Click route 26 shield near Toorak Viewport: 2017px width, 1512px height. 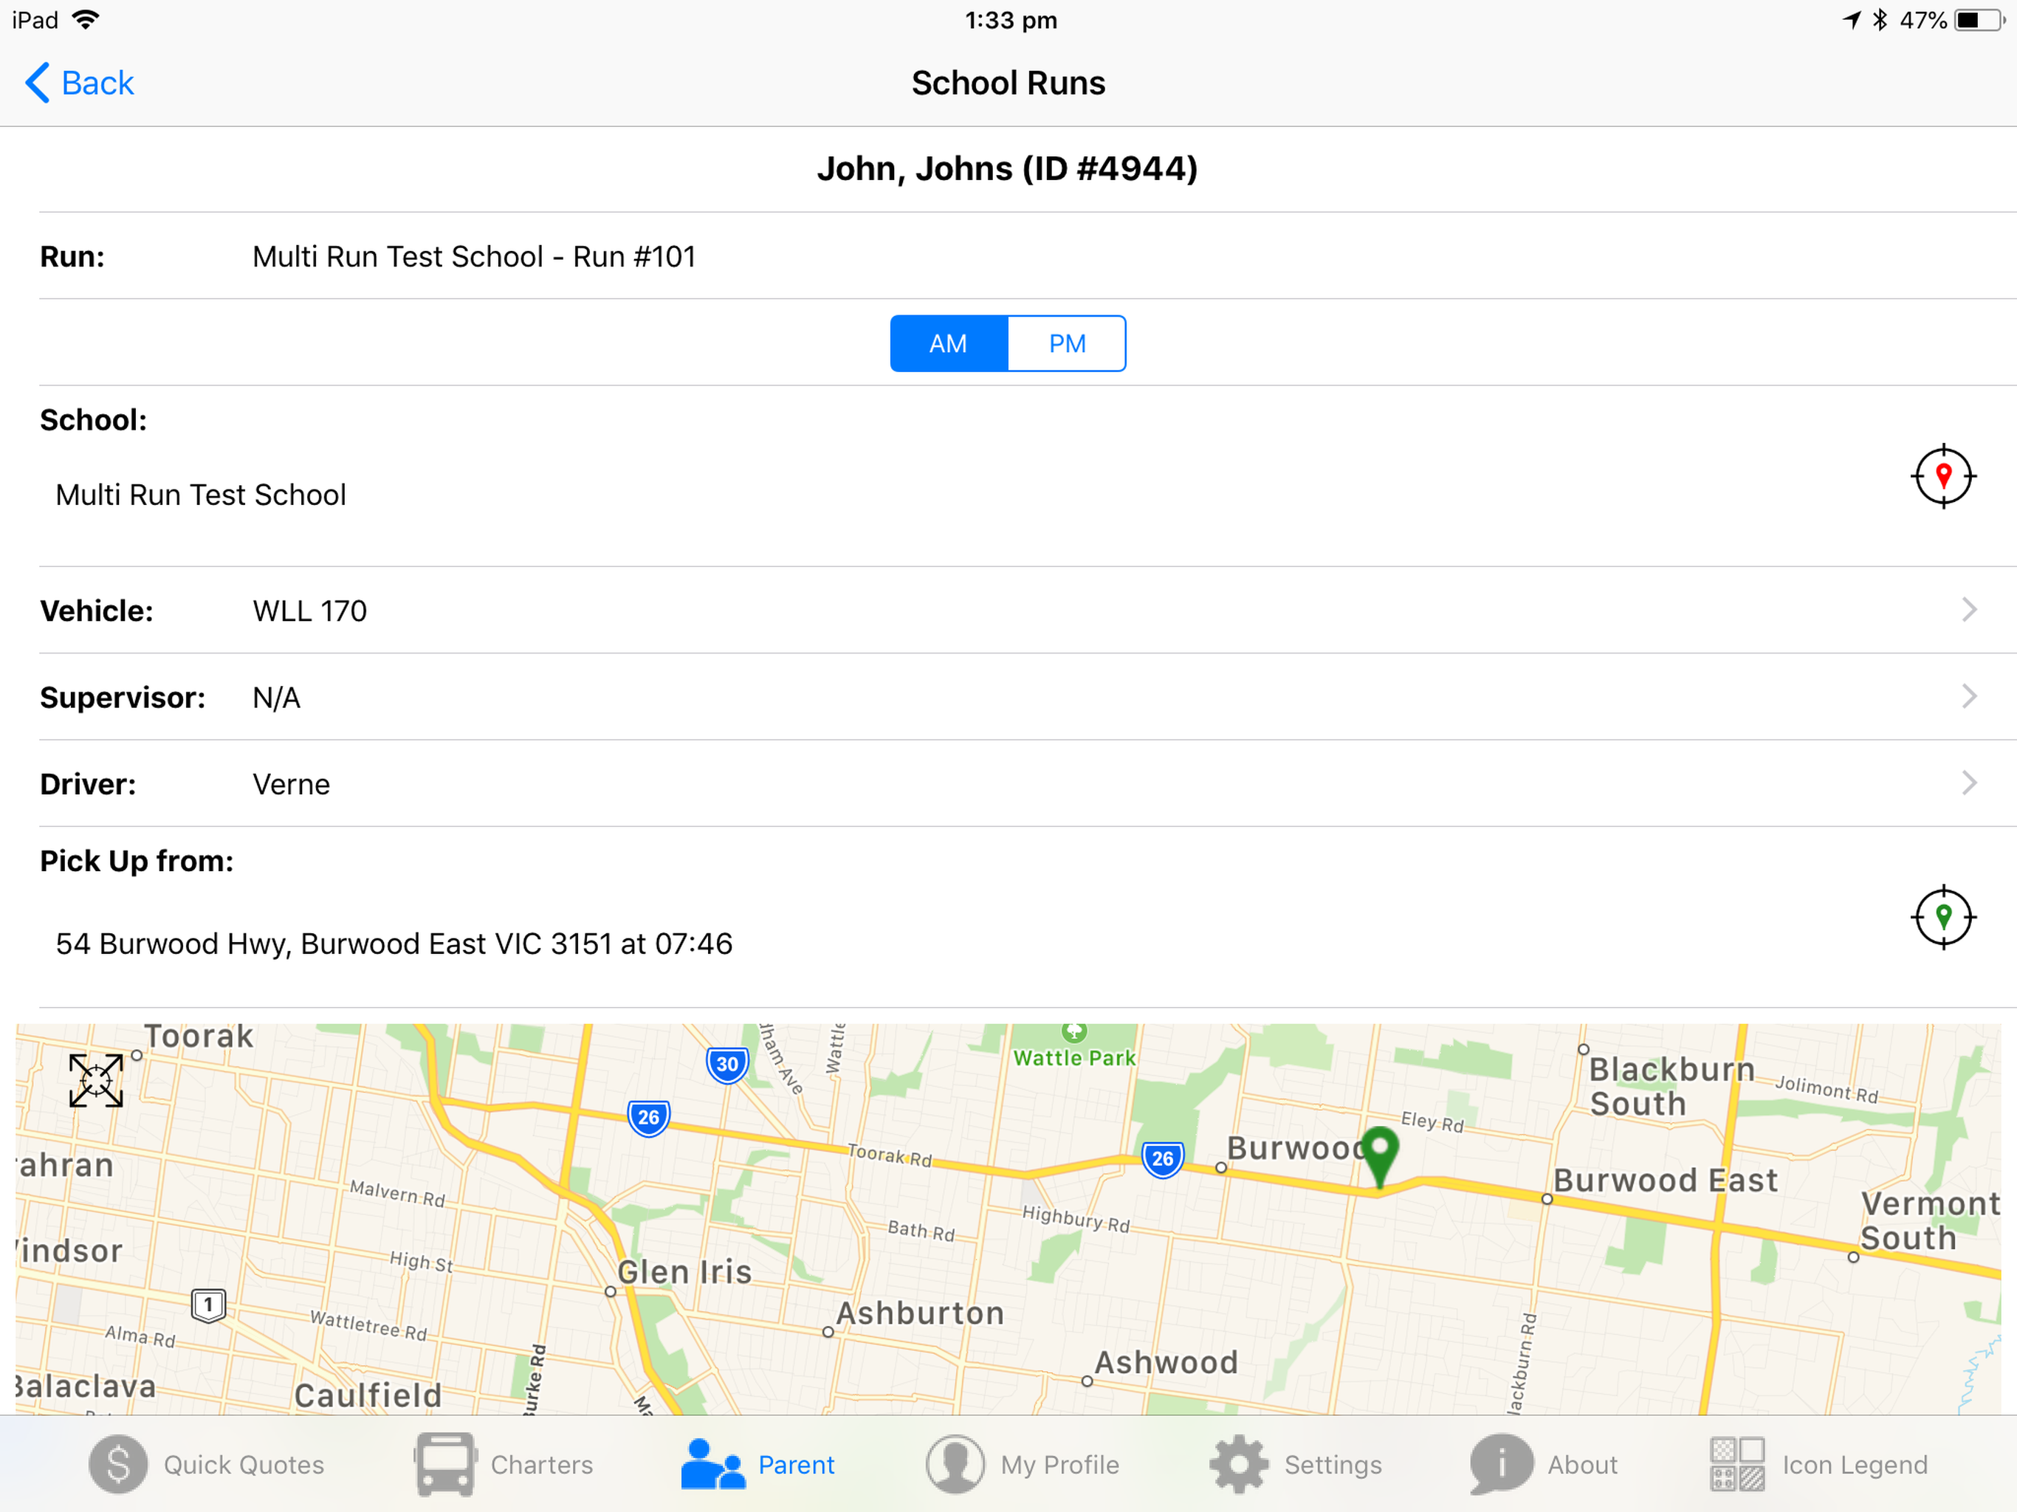coord(648,1117)
